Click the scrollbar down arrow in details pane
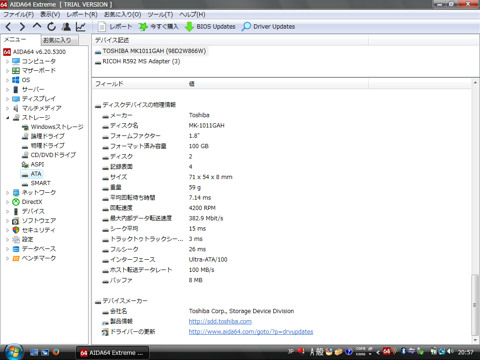The image size is (480, 360). click(x=475, y=340)
